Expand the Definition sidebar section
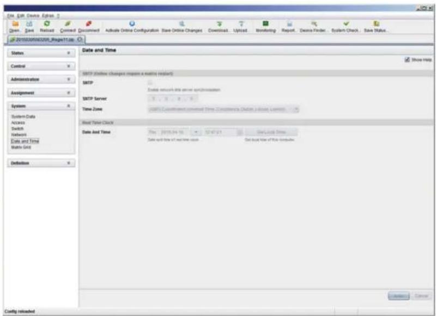 [41, 163]
